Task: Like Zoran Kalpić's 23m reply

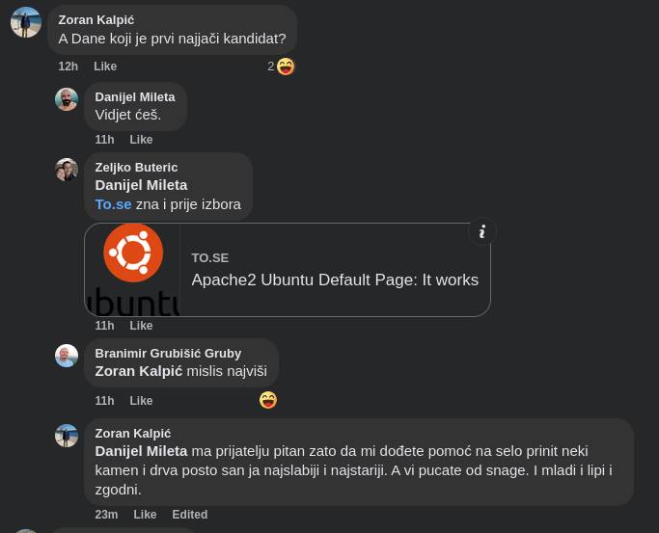Action: (x=145, y=515)
